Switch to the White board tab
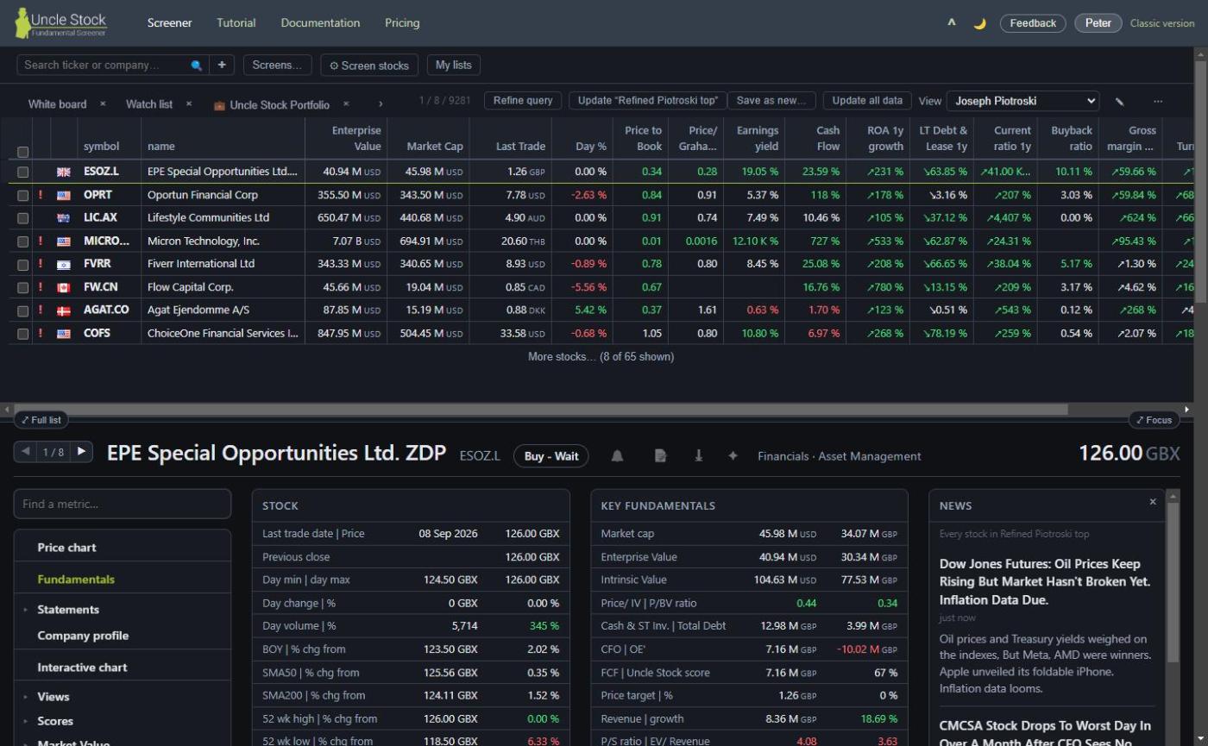 pos(57,104)
